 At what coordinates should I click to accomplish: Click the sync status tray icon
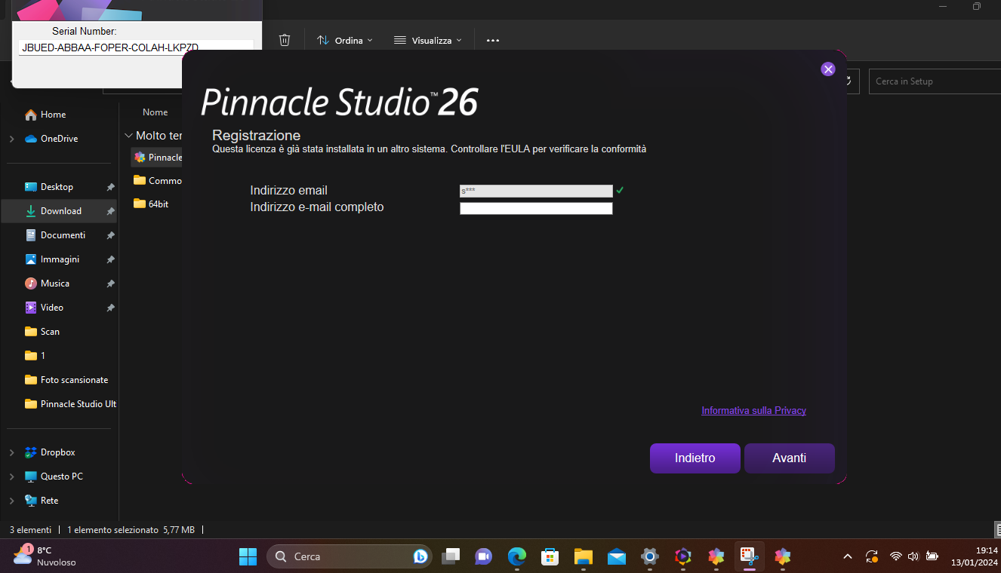[872, 556]
